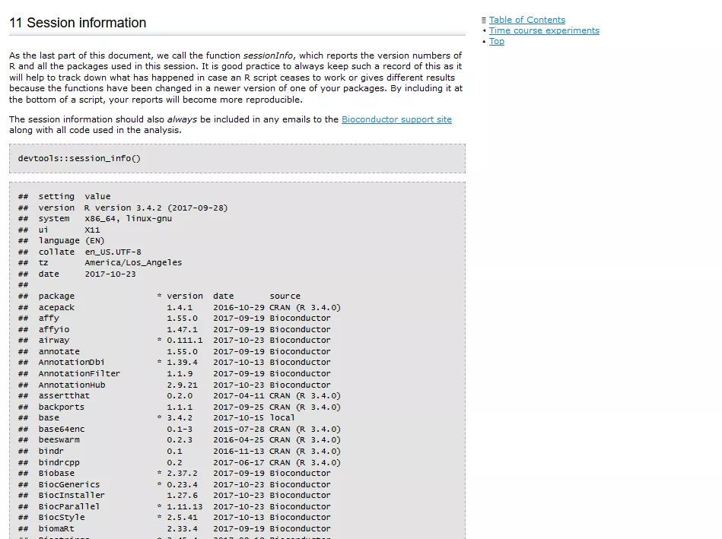Click the AnnotationFilter package name
Screen dimensions: 722x539
79,373
